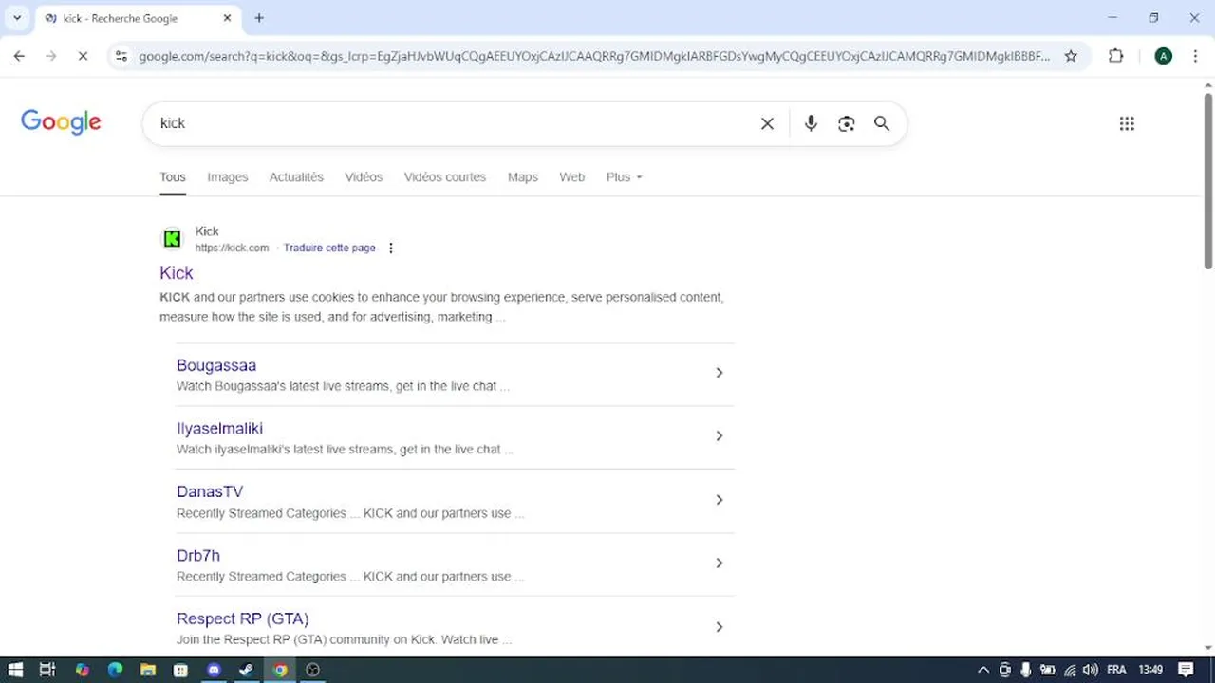Click the magnifying glass search button

[x=882, y=123]
